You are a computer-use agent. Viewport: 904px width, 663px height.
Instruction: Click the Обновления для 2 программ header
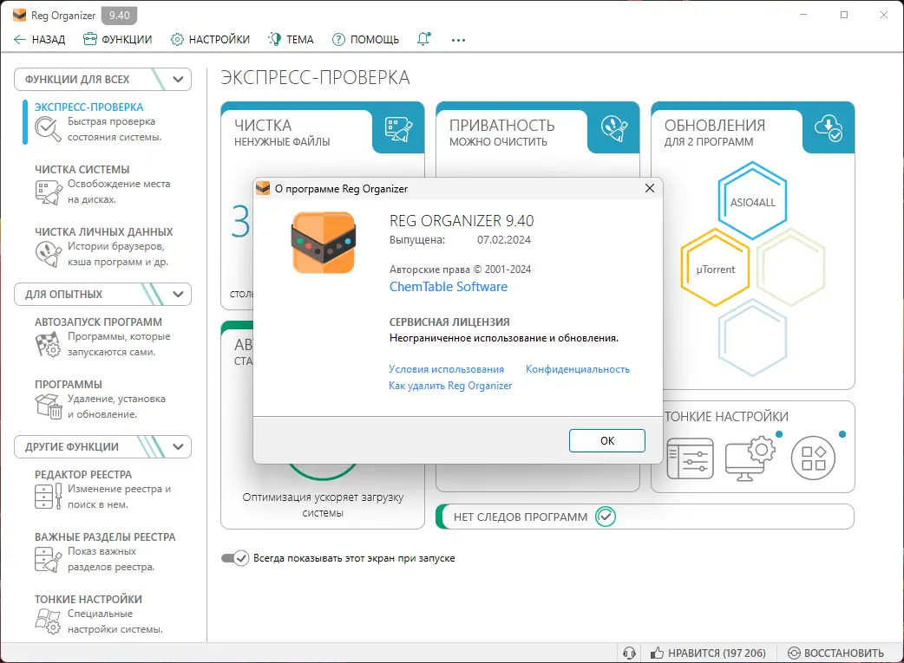715,133
